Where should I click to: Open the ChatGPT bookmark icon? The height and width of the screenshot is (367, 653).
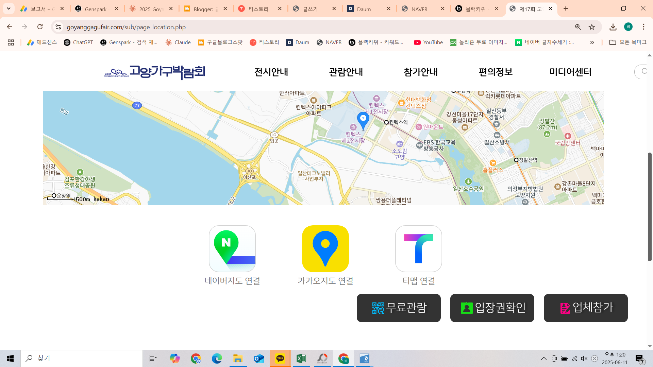(67, 42)
